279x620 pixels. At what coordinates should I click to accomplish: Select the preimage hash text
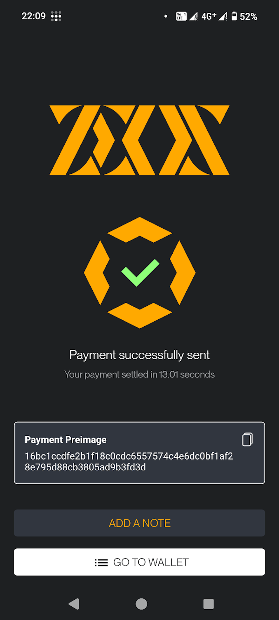pyautogui.click(x=129, y=462)
